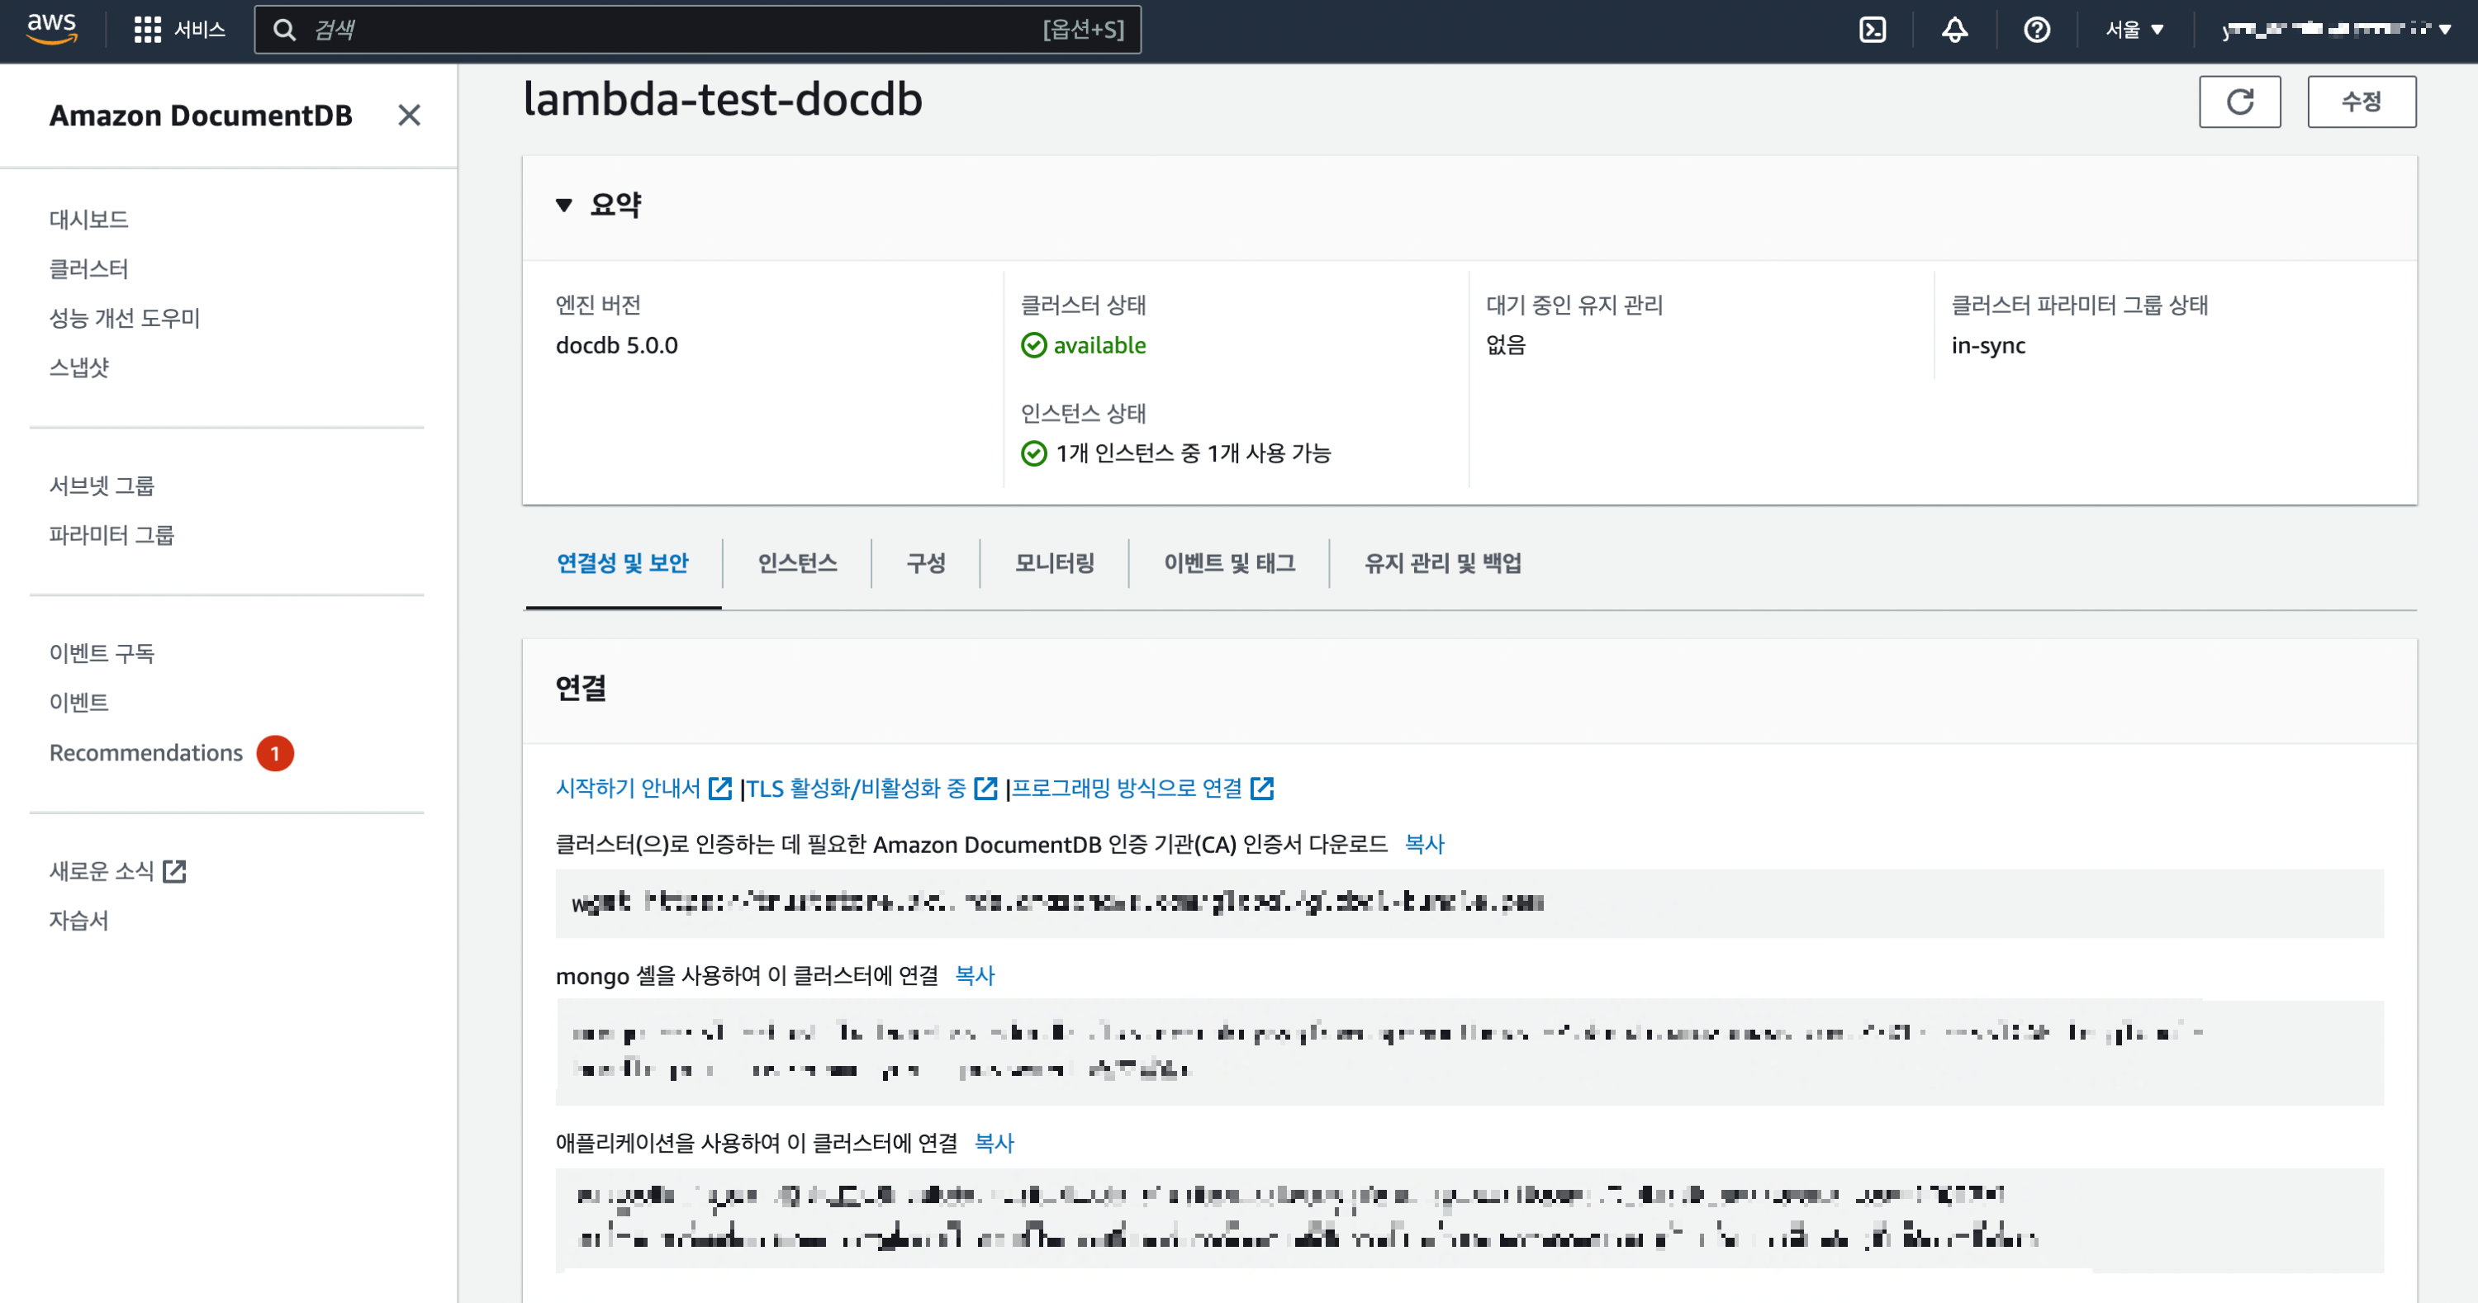Switch to the 인스턴스 tab

coord(796,563)
